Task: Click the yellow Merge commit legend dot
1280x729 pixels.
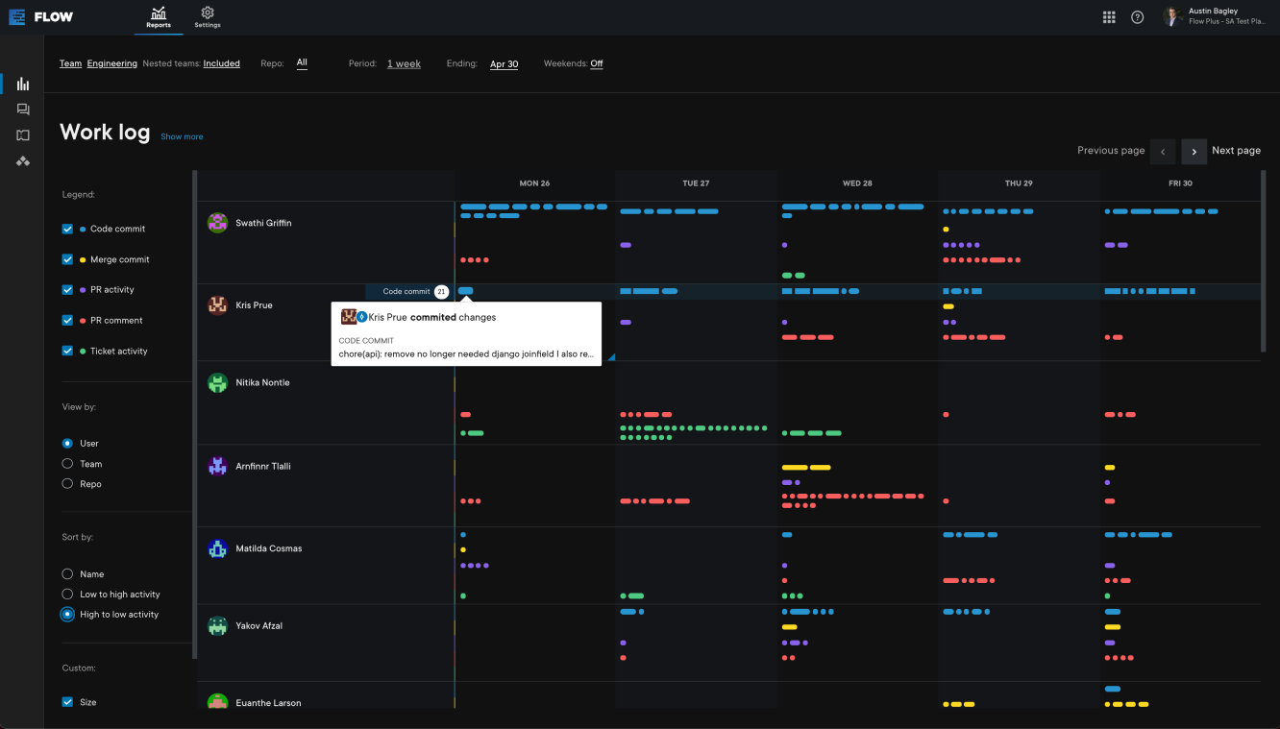Action: click(83, 259)
